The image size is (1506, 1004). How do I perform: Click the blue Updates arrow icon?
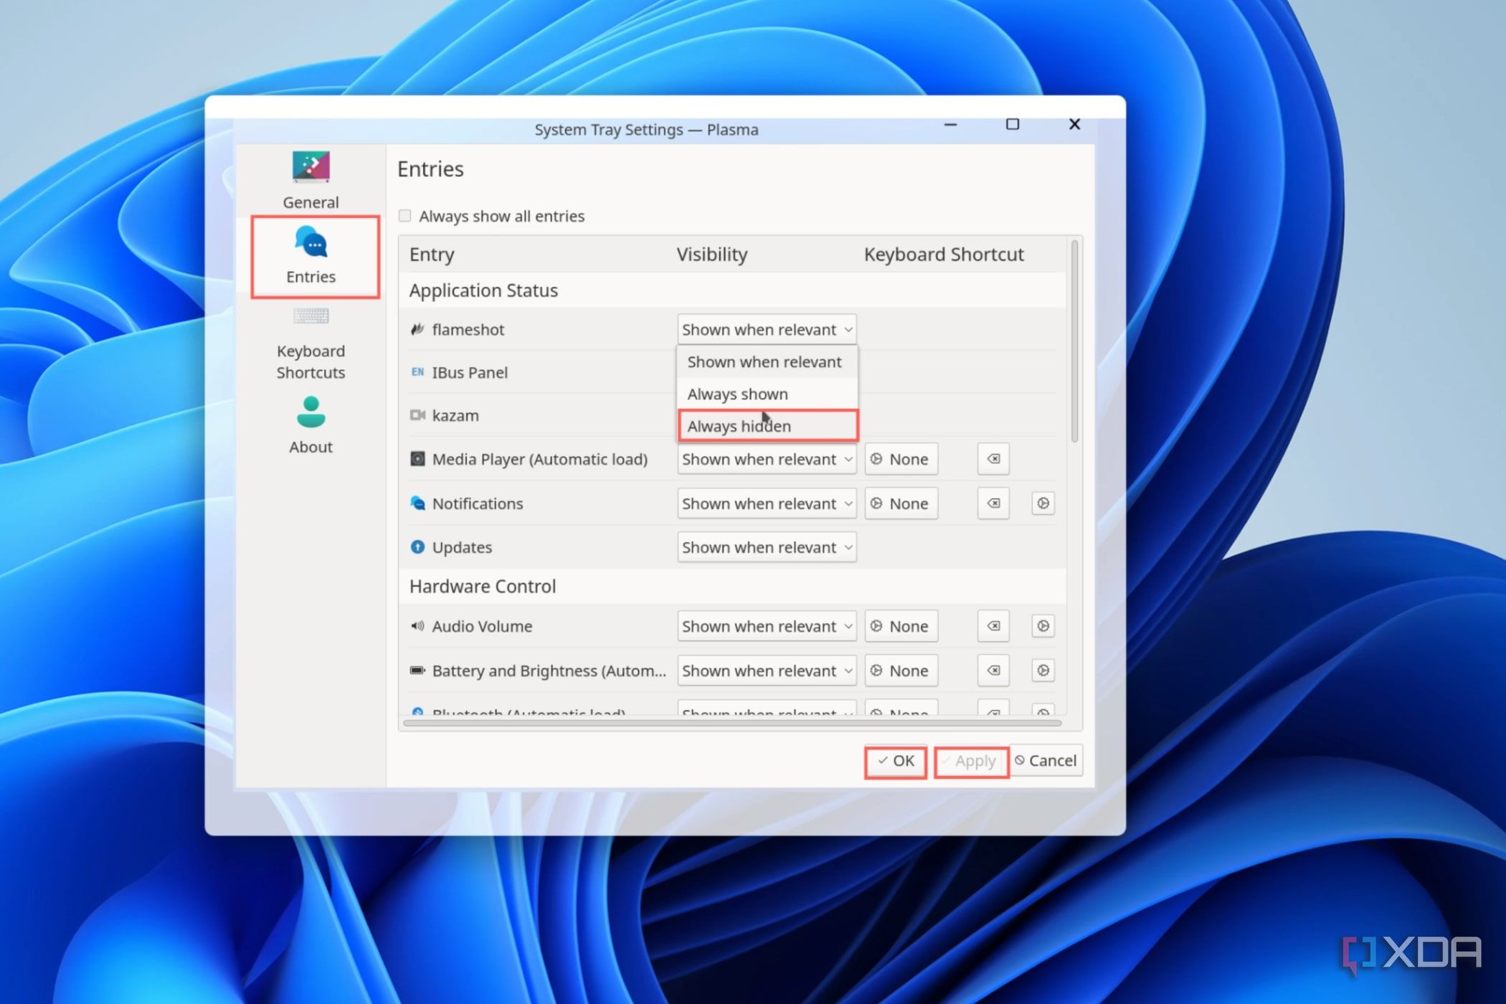point(418,547)
